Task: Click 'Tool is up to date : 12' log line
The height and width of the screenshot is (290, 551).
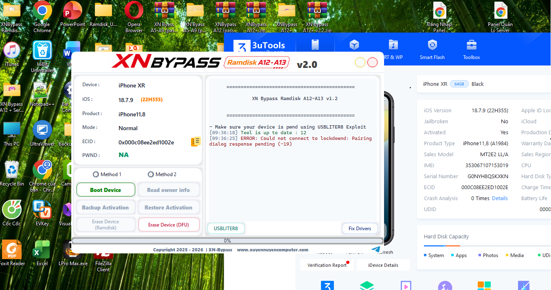Action: pyautogui.click(x=258, y=133)
